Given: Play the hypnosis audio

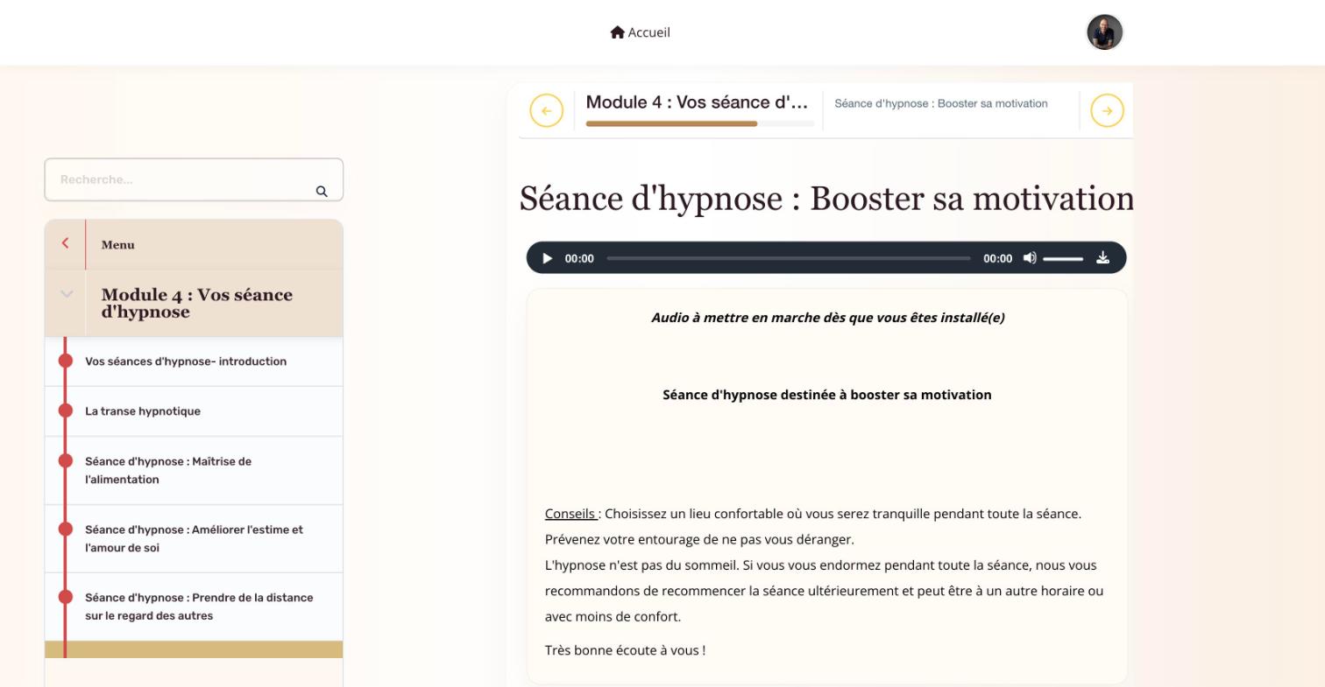Looking at the screenshot, I should pos(547,258).
